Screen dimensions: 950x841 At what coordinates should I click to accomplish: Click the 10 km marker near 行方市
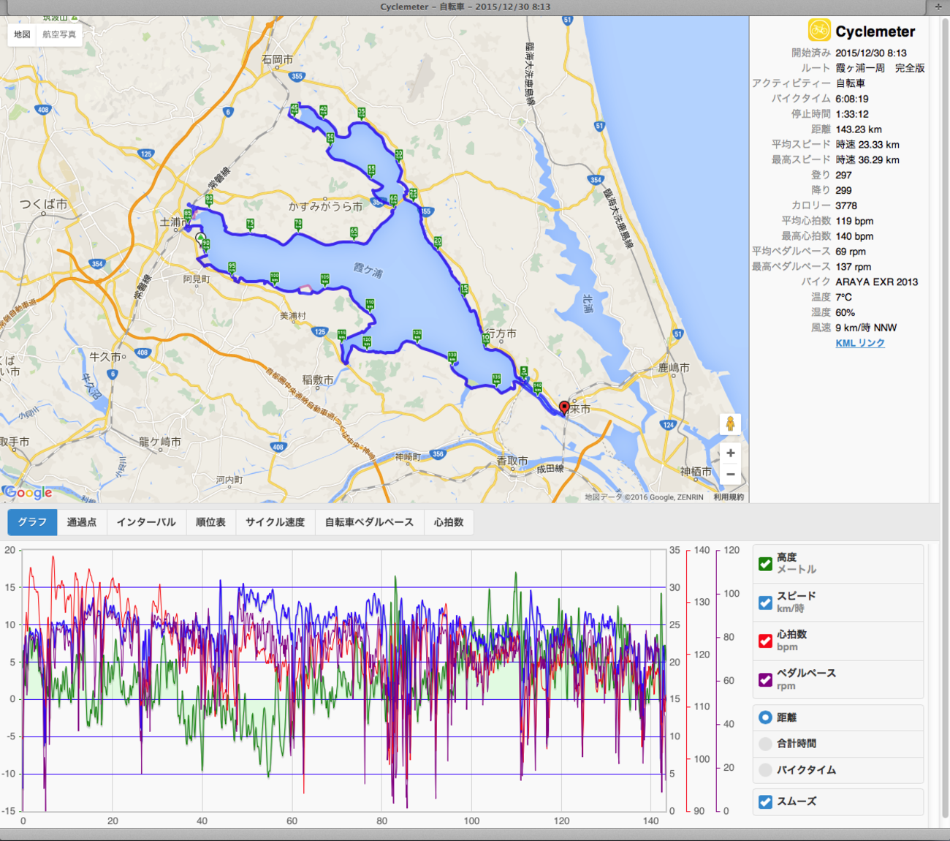point(486,338)
